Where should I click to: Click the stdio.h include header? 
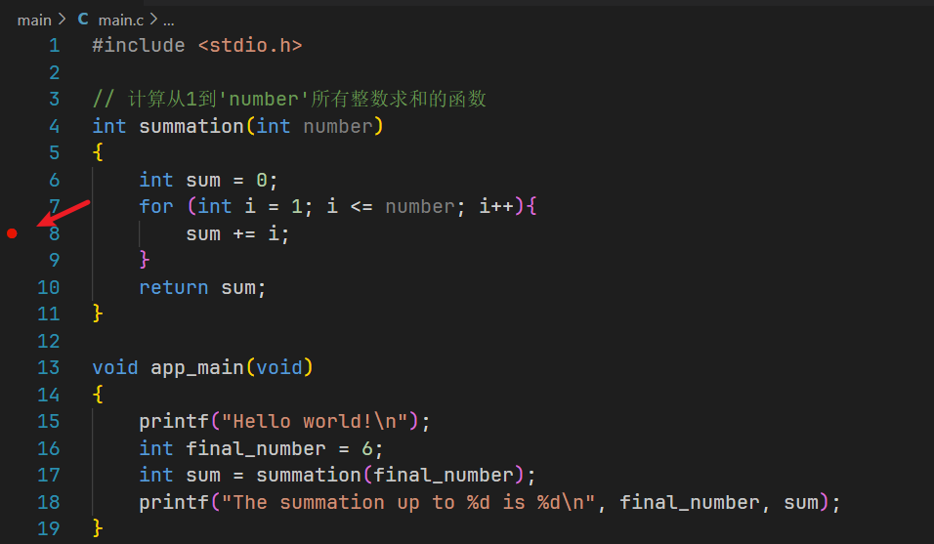tap(250, 45)
